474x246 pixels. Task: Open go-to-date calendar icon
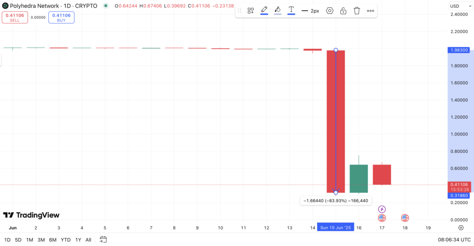(103, 240)
